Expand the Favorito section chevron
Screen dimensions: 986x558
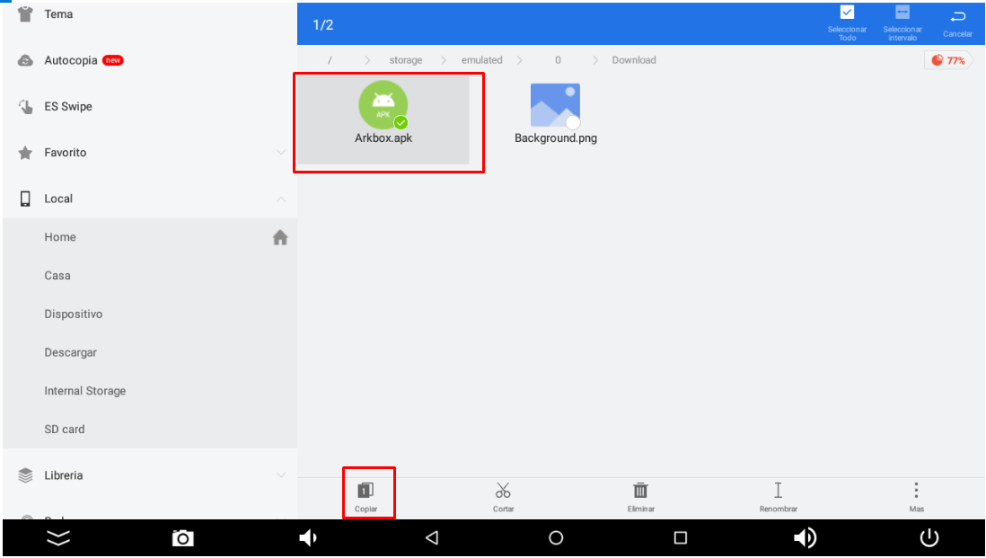click(281, 153)
